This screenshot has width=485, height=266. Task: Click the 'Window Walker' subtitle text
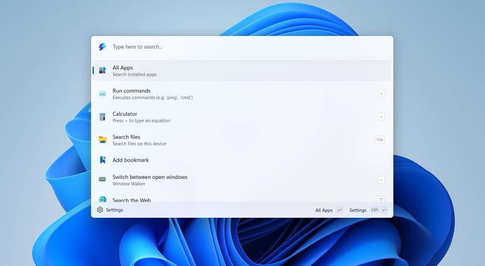pos(129,184)
